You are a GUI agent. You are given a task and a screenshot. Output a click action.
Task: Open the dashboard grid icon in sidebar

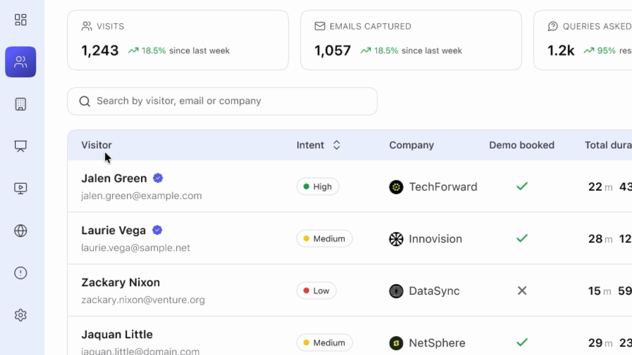[20, 20]
